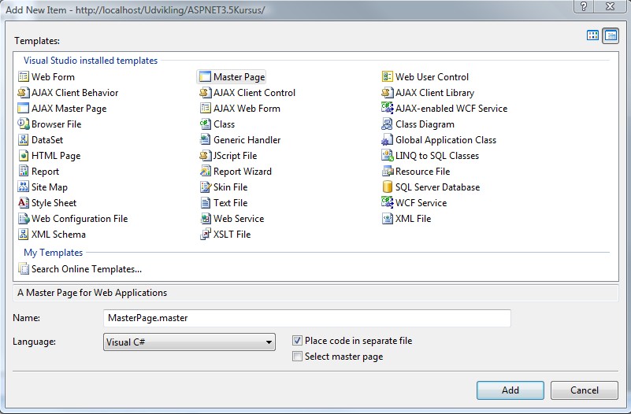Image resolution: width=631 pixels, height=414 pixels.
Task: Select the Site Map icon
Action: [24, 187]
